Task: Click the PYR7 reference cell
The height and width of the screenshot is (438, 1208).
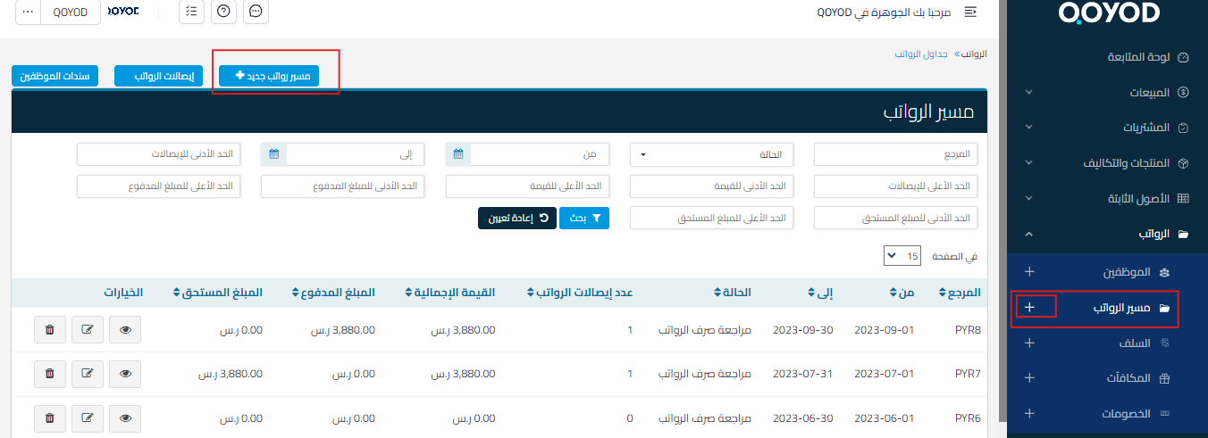Action: click(x=968, y=374)
